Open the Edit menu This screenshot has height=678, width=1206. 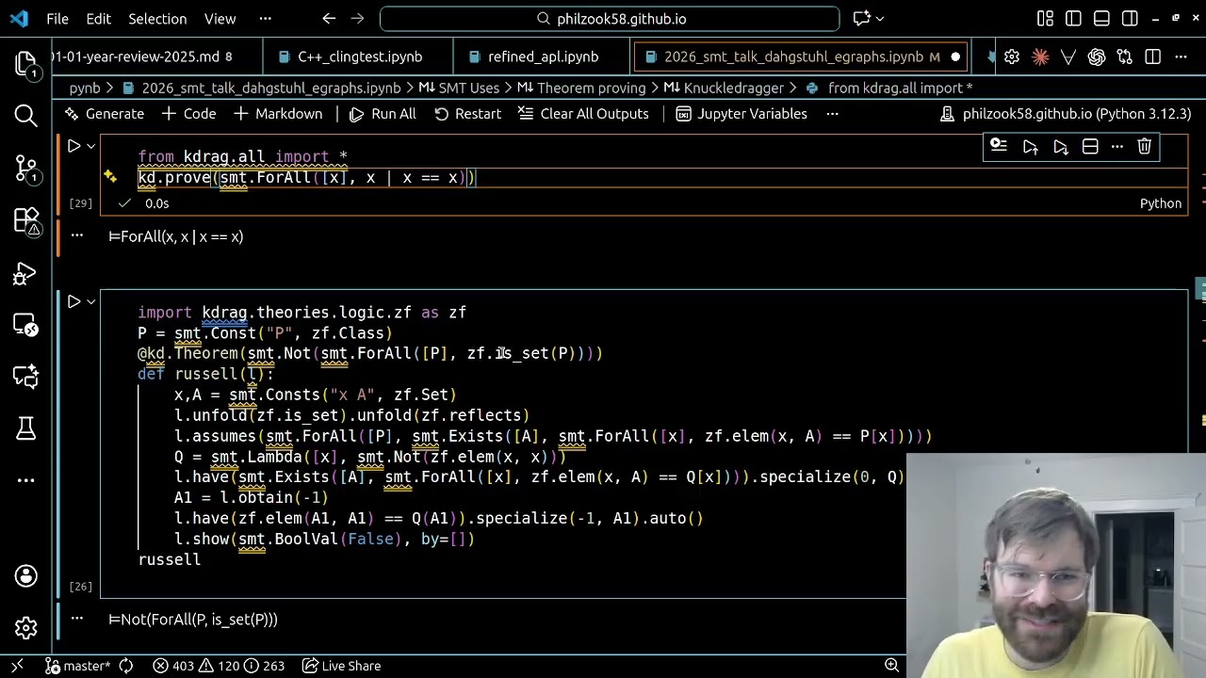98,18
